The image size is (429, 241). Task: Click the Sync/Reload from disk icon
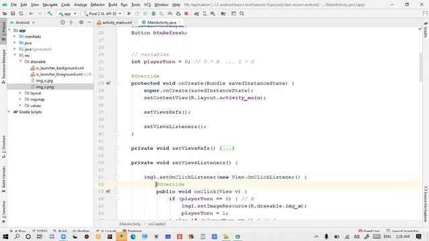coord(21,13)
